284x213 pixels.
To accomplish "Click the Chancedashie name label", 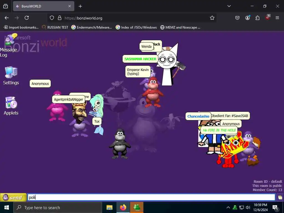I will (x=198, y=116).
